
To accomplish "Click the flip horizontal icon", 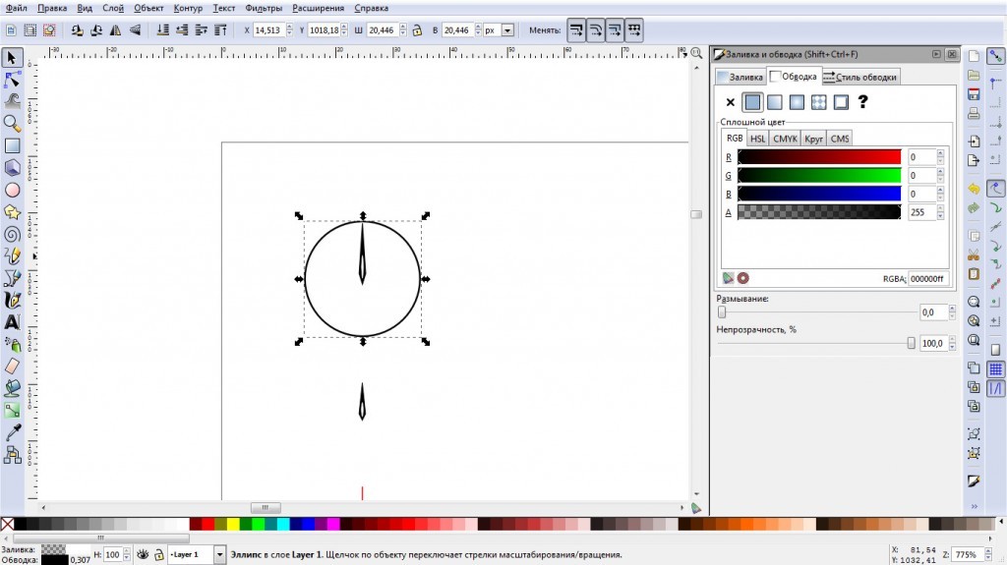I will coord(116,30).
